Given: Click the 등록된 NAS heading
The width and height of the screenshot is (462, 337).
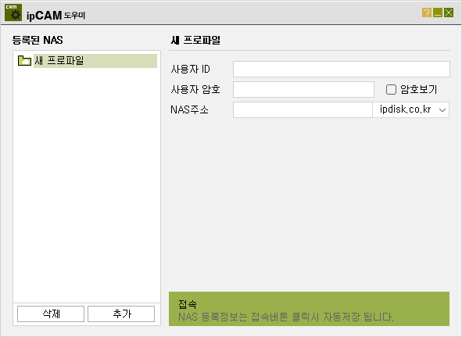Looking at the screenshot, I should click(x=38, y=40).
